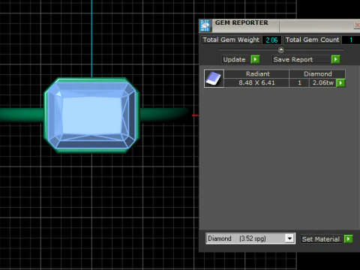Click the quantity cell showing 1
Viewport: 360px width, 270px height.
pos(299,82)
